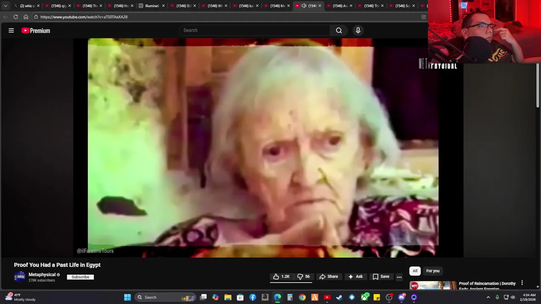Screen dimensions: 541x304
Task: Subscribe to Metaphysical channel
Action: pyautogui.click(x=80, y=277)
